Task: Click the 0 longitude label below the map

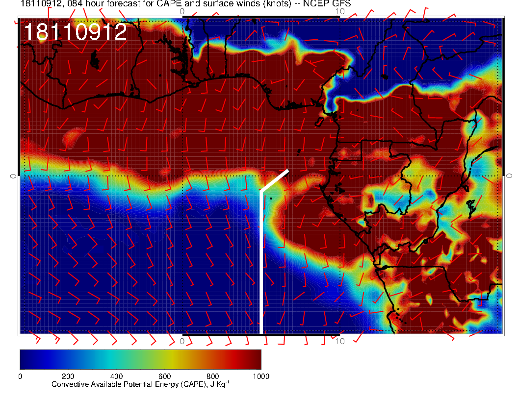Action: coord(182,341)
